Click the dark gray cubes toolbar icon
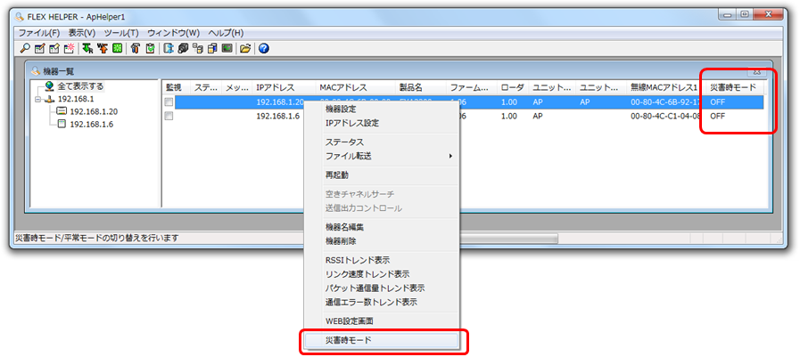800x357 pixels. (x=183, y=49)
